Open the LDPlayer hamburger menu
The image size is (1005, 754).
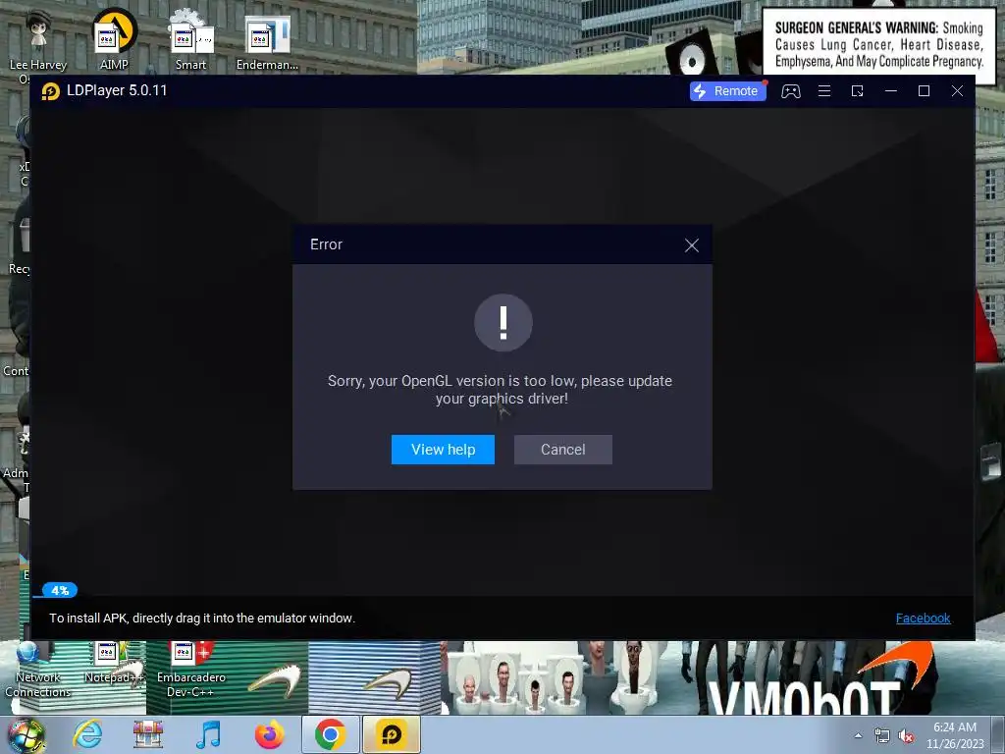[824, 91]
